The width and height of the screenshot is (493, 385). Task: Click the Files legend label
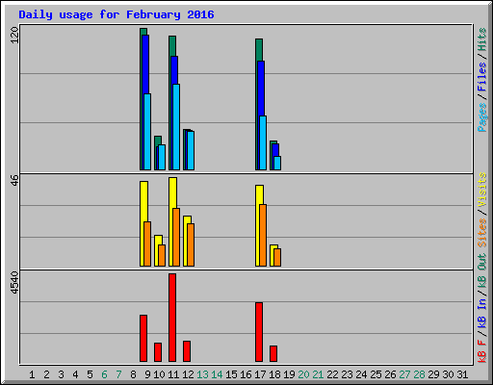tap(482, 77)
